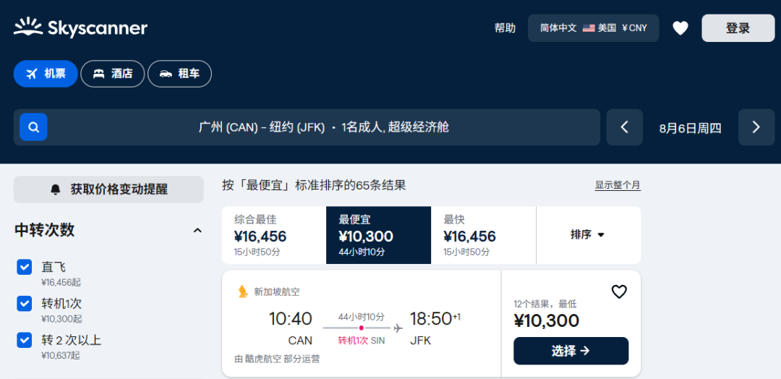Toggle the 转2次以上 checkbox
This screenshot has width=781, height=379.
25,340
